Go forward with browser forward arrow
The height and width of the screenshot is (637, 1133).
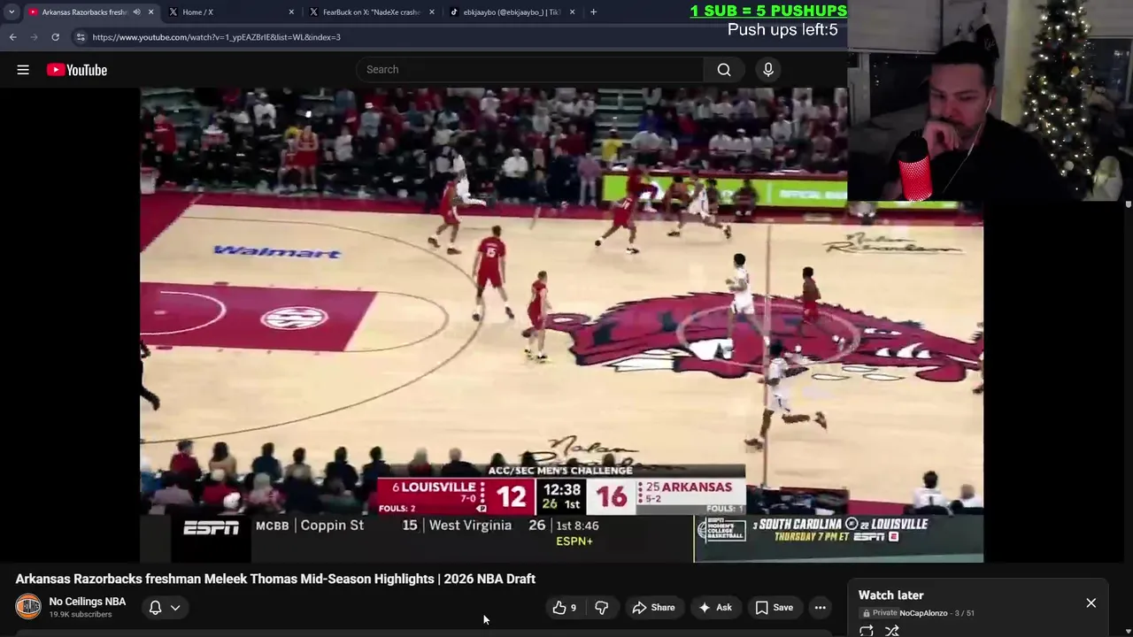(34, 37)
